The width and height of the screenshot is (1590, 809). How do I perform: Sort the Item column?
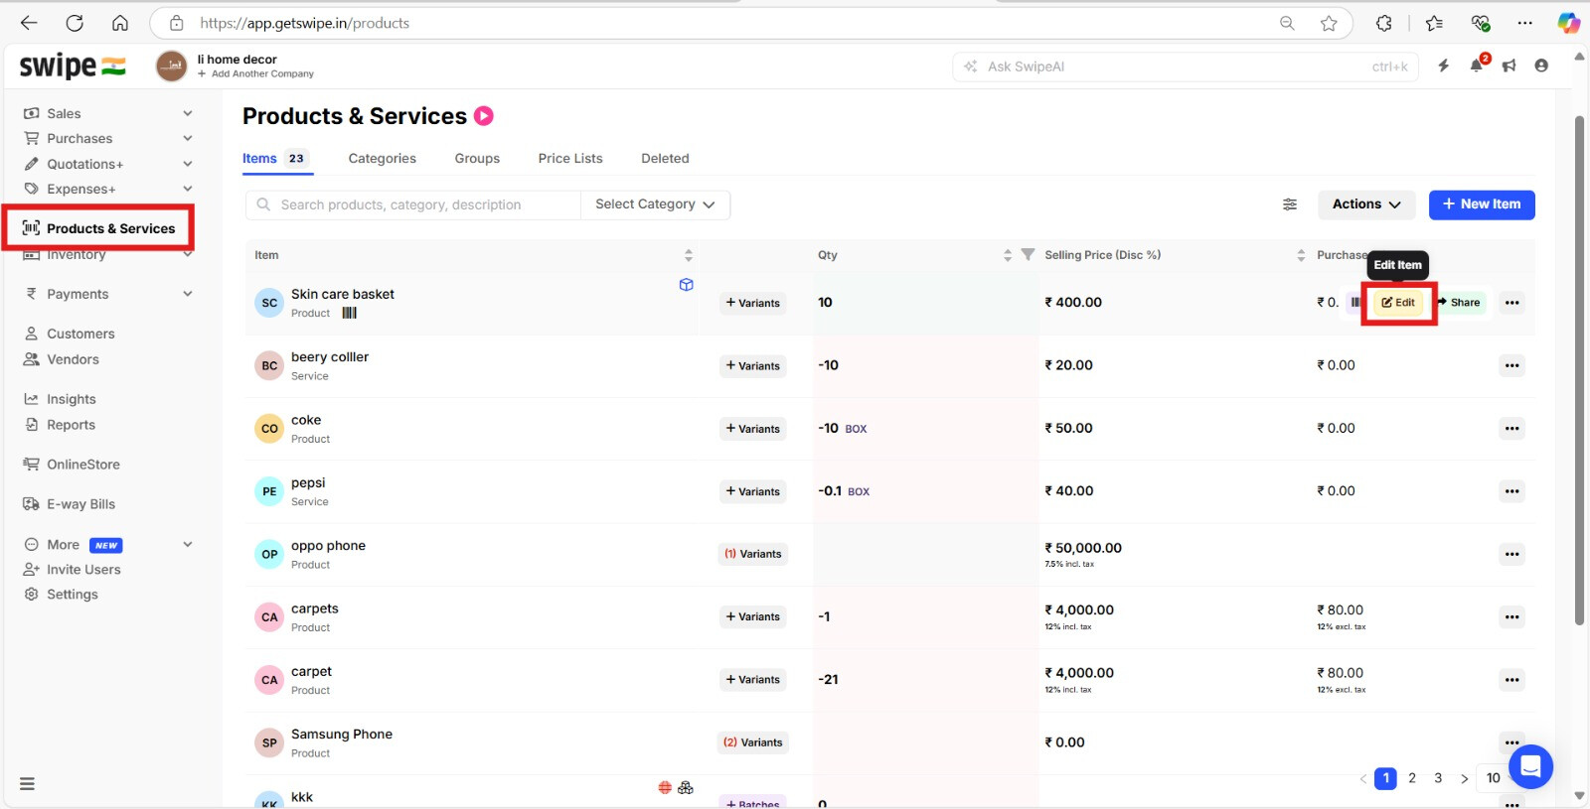pos(688,255)
